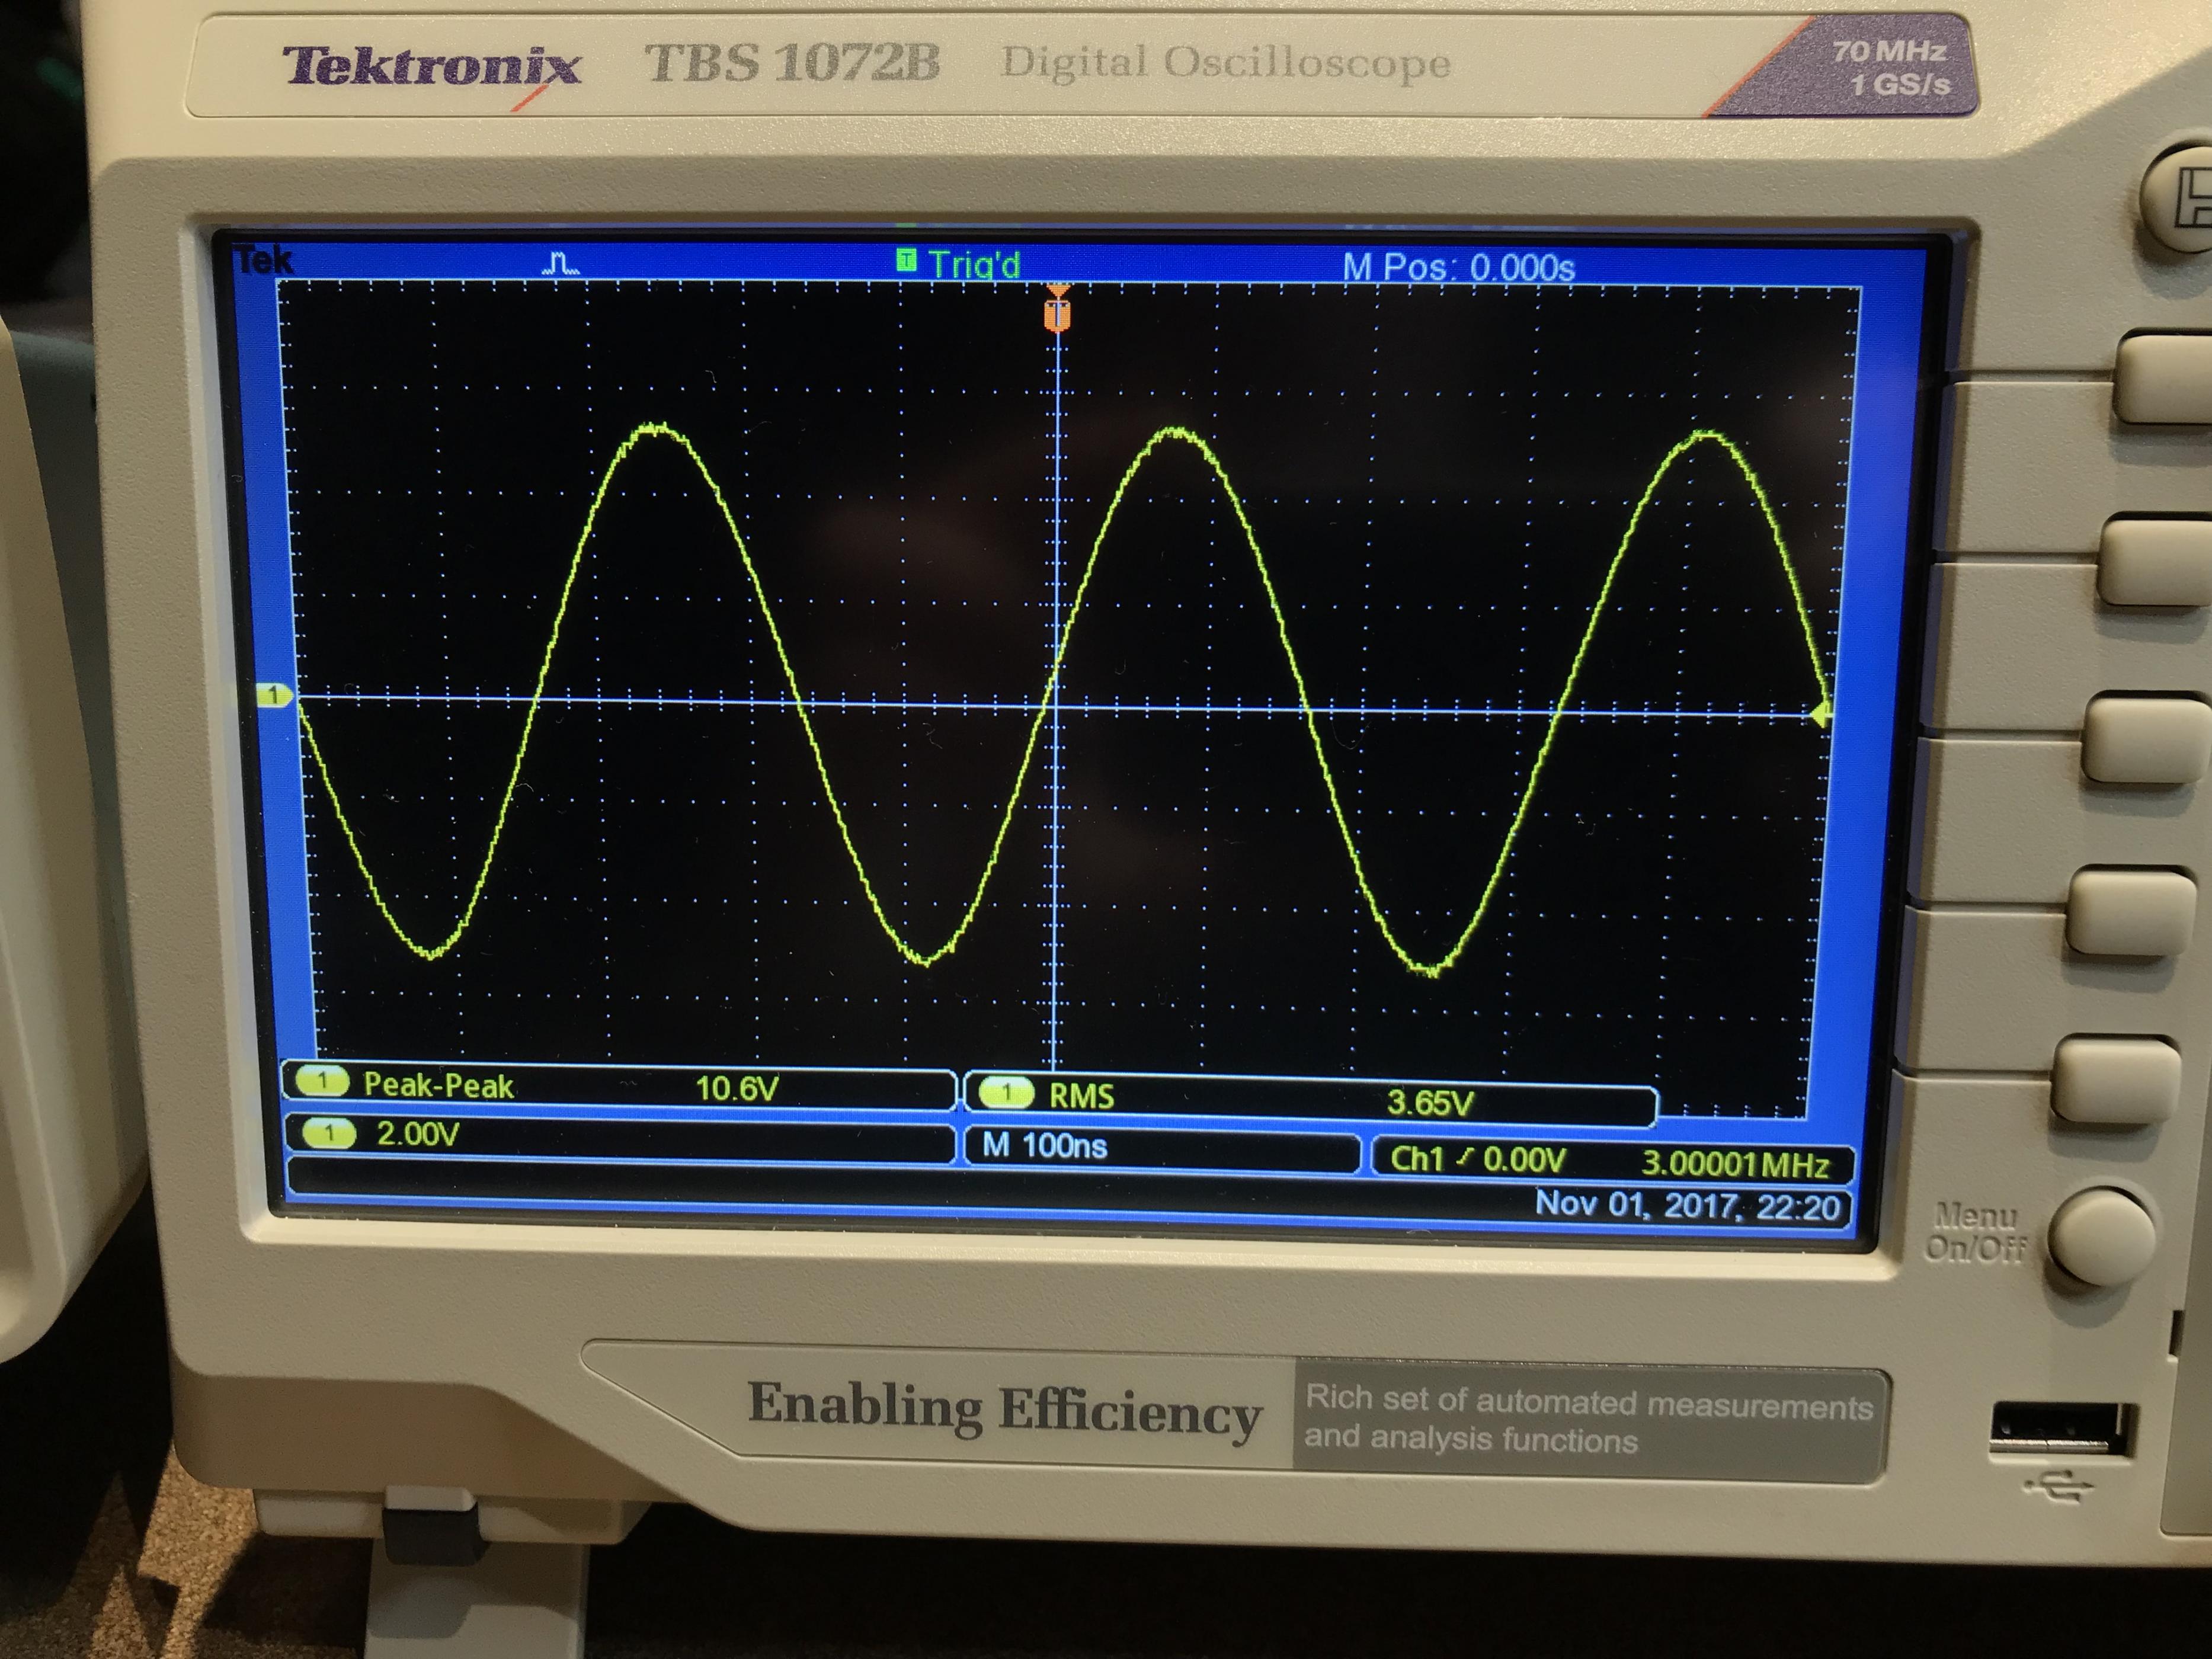Click the first positive peak of the yellow waveform
This screenshot has height=1659, width=2212.
(657, 429)
